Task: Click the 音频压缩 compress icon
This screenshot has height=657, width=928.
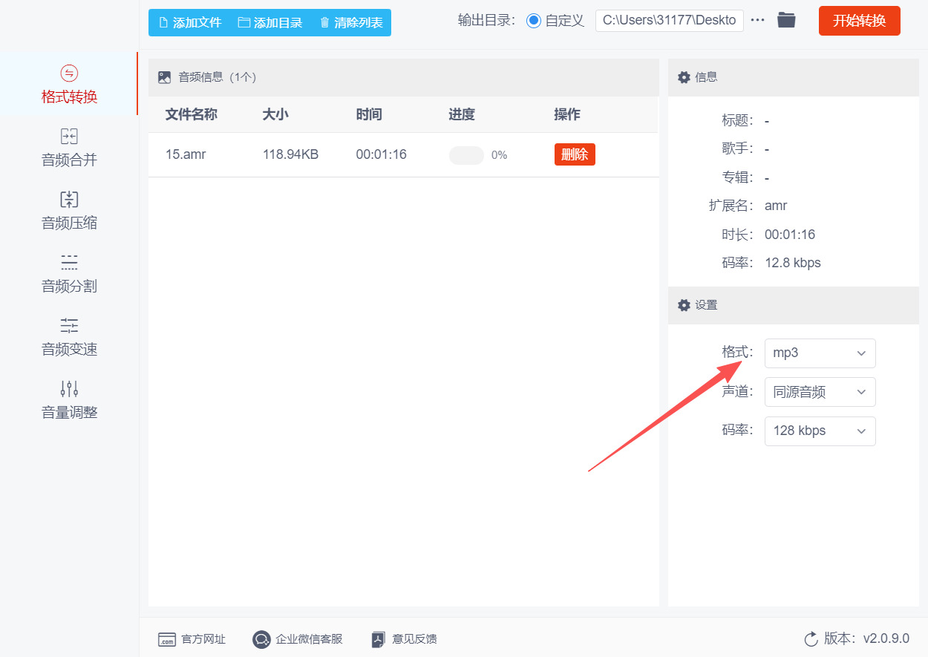Action: (x=69, y=199)
